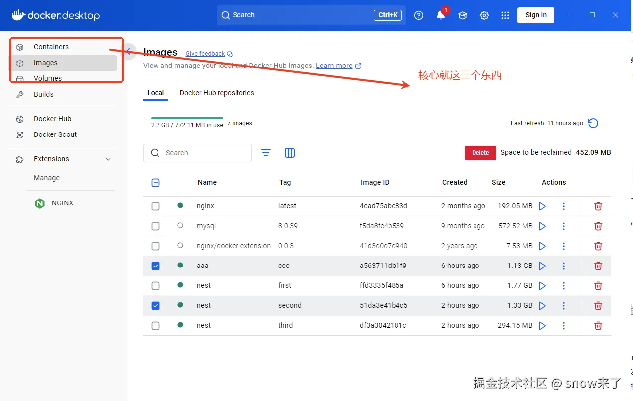Check the nest third row checkbox

click(x=156, y=325)
